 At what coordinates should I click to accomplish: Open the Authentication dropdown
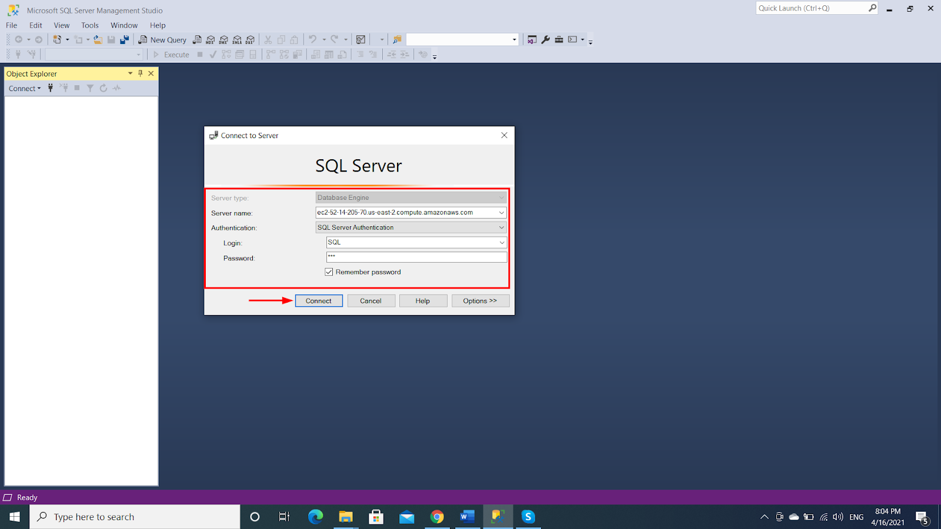[x=502, y=227]
